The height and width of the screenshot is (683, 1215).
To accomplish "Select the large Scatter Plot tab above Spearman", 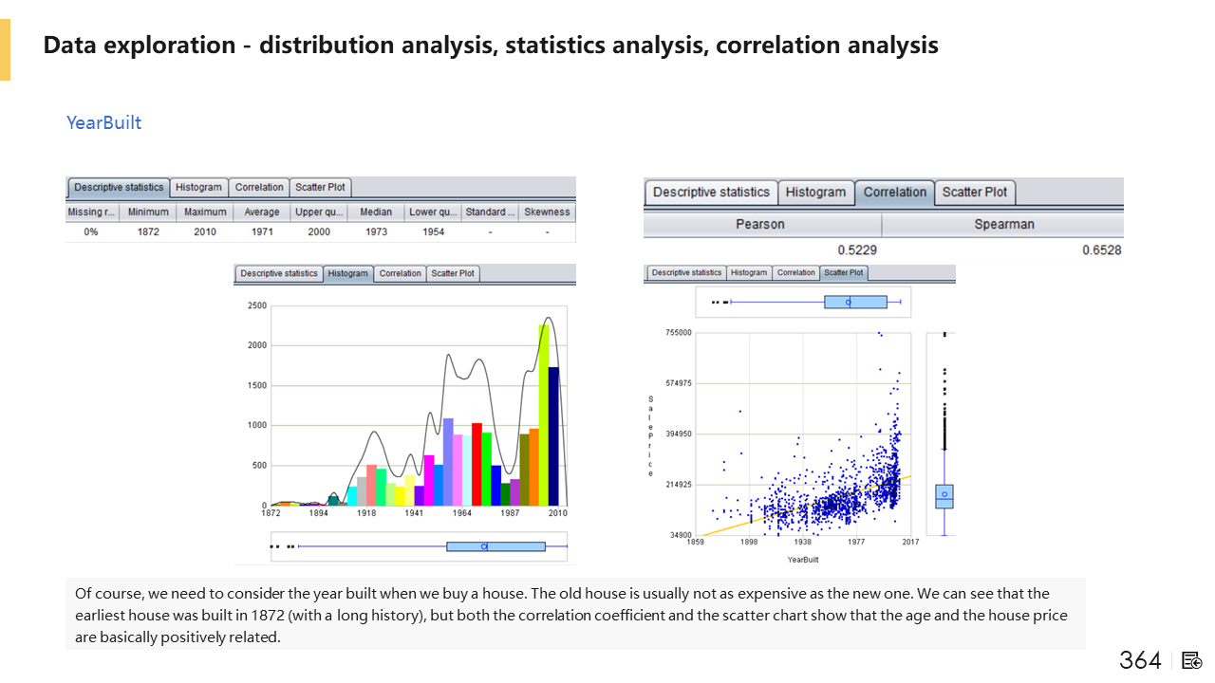I will [x=975, y=193].
